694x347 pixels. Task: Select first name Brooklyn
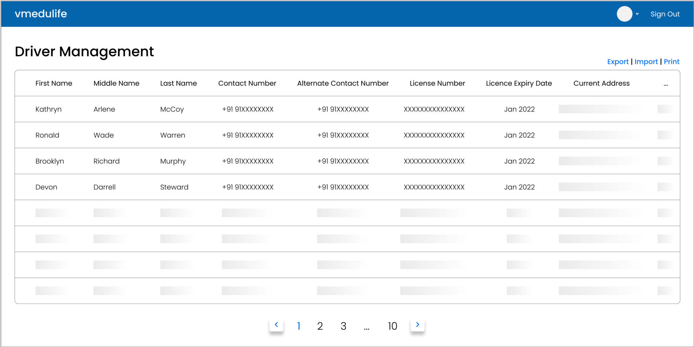tap(49, 161)
